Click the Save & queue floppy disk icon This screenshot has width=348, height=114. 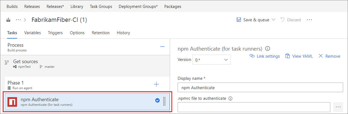(239, 20)
